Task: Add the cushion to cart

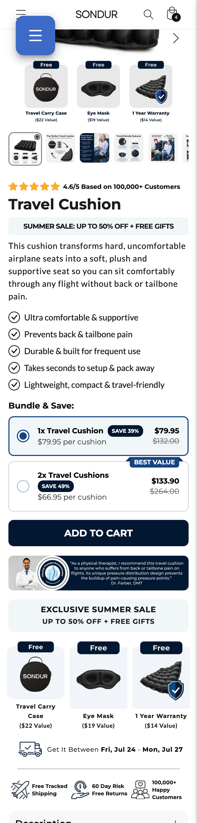Action: [98, 533]
